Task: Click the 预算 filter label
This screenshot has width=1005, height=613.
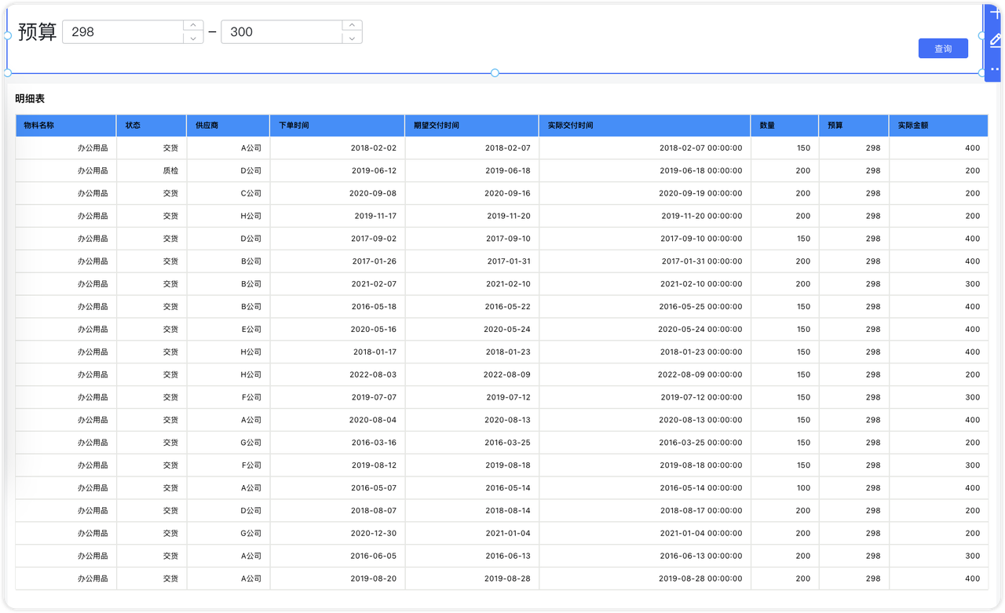Action: point(37,32)
